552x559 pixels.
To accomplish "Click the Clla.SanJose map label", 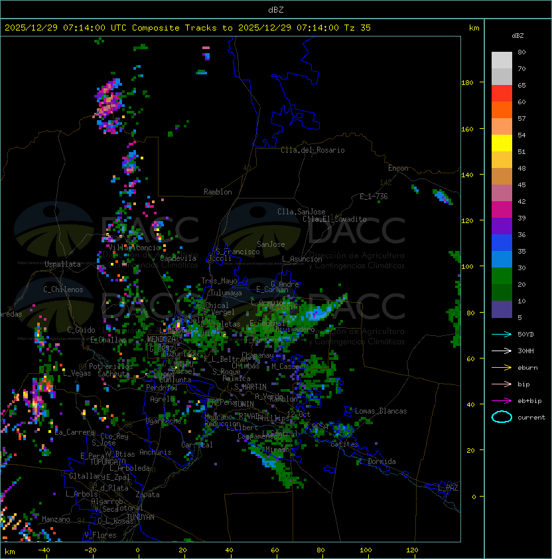I will [301, 212].
